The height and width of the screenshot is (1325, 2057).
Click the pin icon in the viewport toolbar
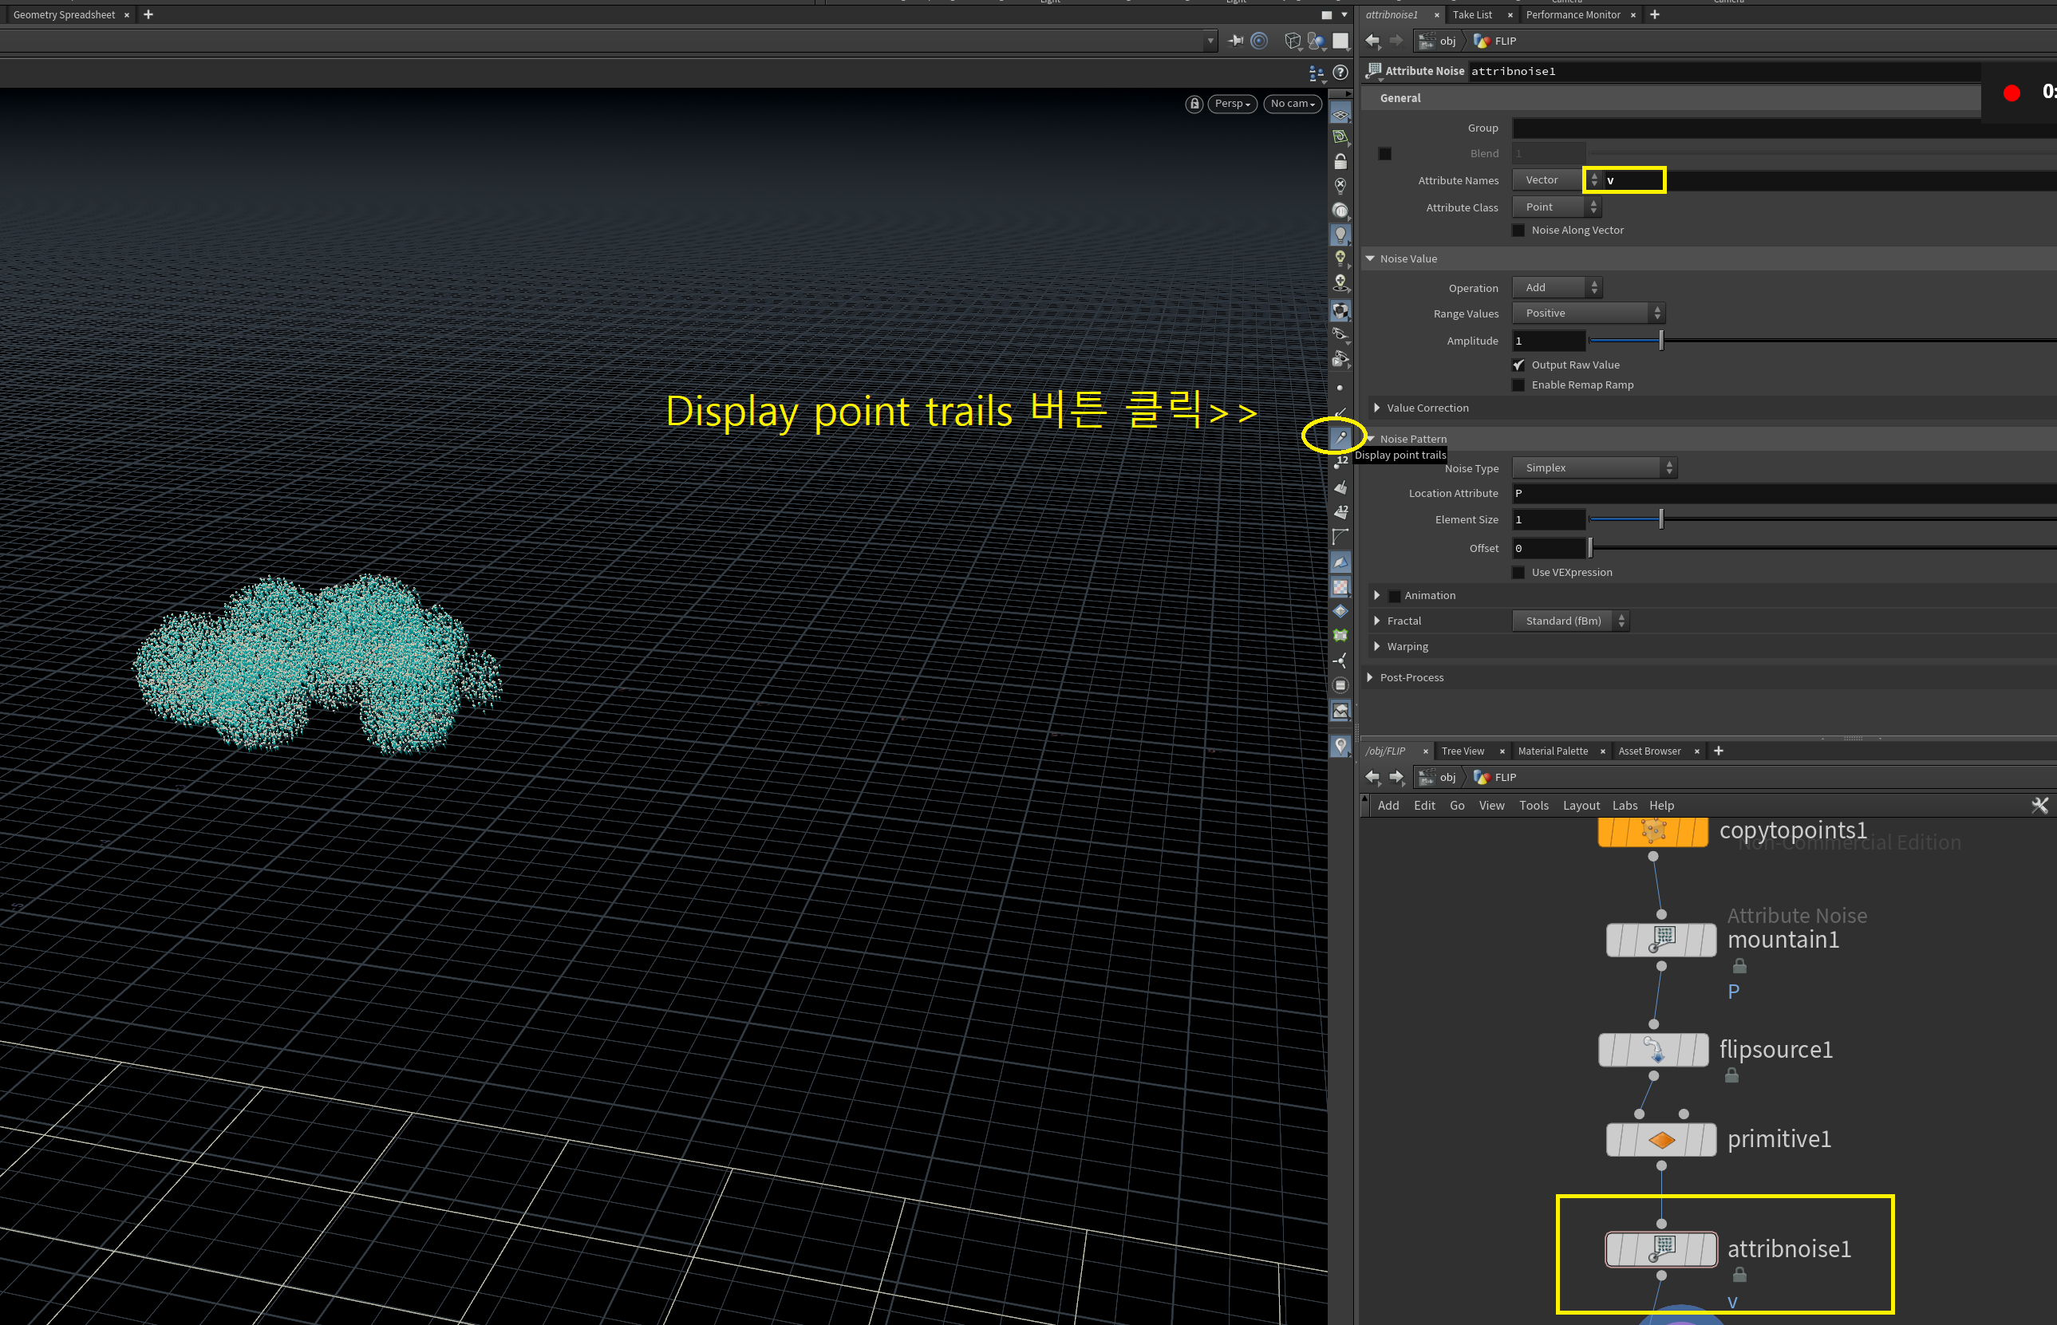point(1235,41)
